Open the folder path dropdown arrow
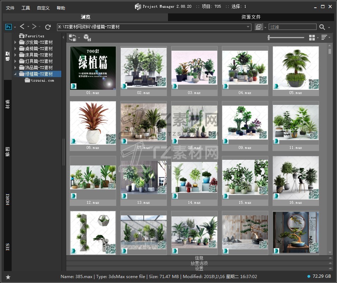The height and width of the screenshot is (283, 337). pyautogui.click(x=248, y=27)
